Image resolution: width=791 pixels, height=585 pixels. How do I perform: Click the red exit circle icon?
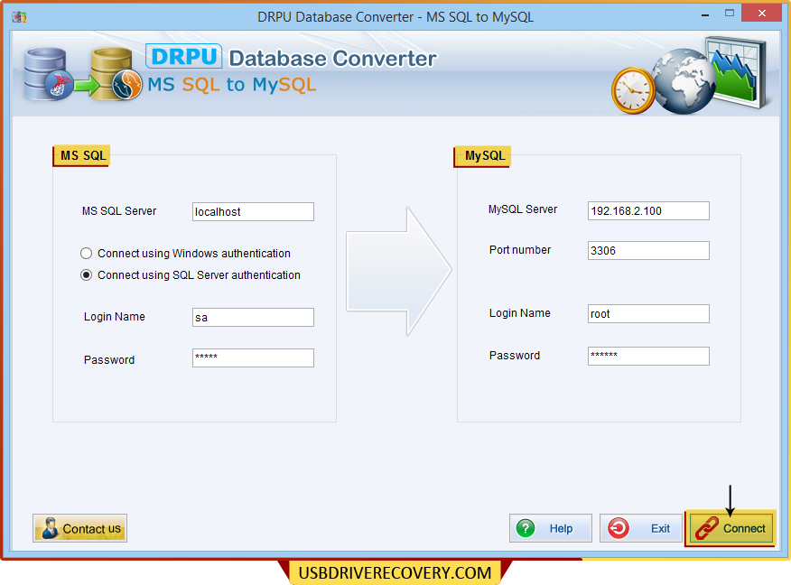pyautogui.click(x=618, y=528)
